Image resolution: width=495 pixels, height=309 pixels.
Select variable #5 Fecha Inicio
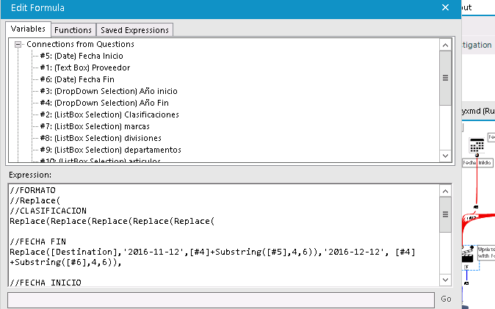tap(82, 56)
